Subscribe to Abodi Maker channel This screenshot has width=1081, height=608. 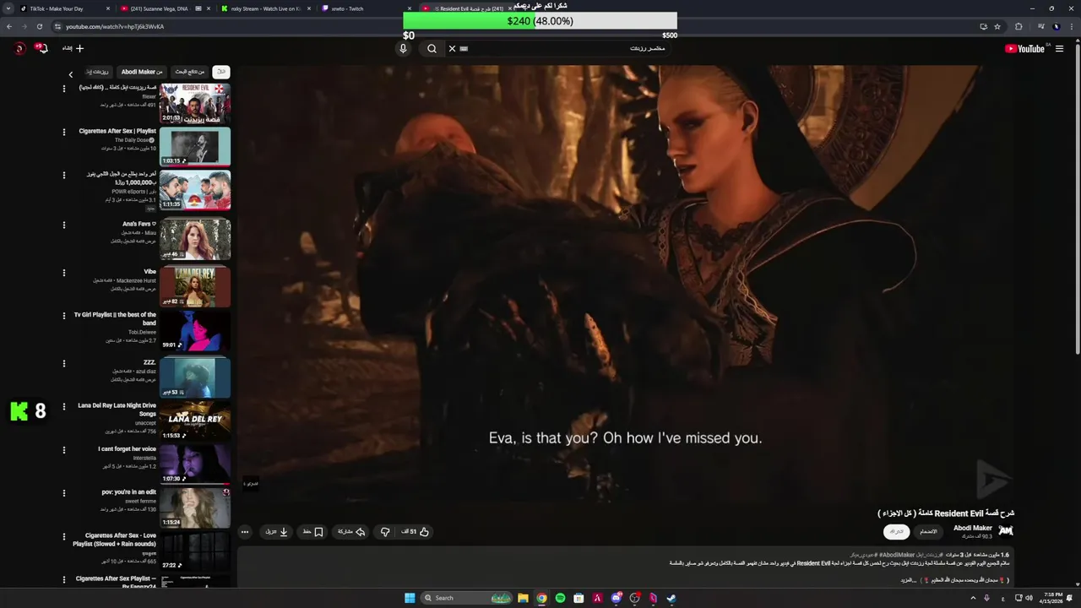tap(897, 532)
